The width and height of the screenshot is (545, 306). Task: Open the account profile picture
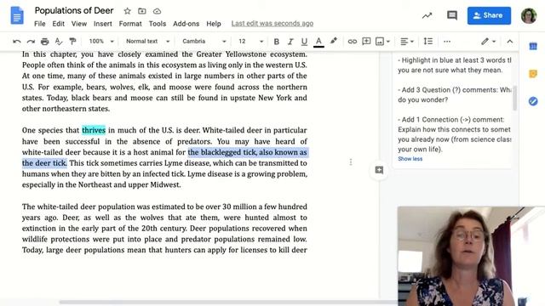click(528, 15)
